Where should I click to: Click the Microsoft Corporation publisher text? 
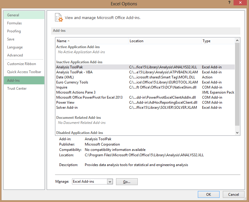click(x=102, y=144)
